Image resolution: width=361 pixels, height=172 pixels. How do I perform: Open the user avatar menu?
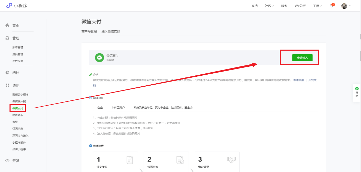tap(344, 6)
